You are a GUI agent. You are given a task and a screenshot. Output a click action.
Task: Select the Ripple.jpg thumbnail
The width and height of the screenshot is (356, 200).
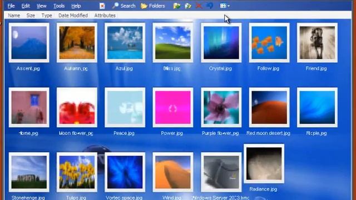pos(317,107)
